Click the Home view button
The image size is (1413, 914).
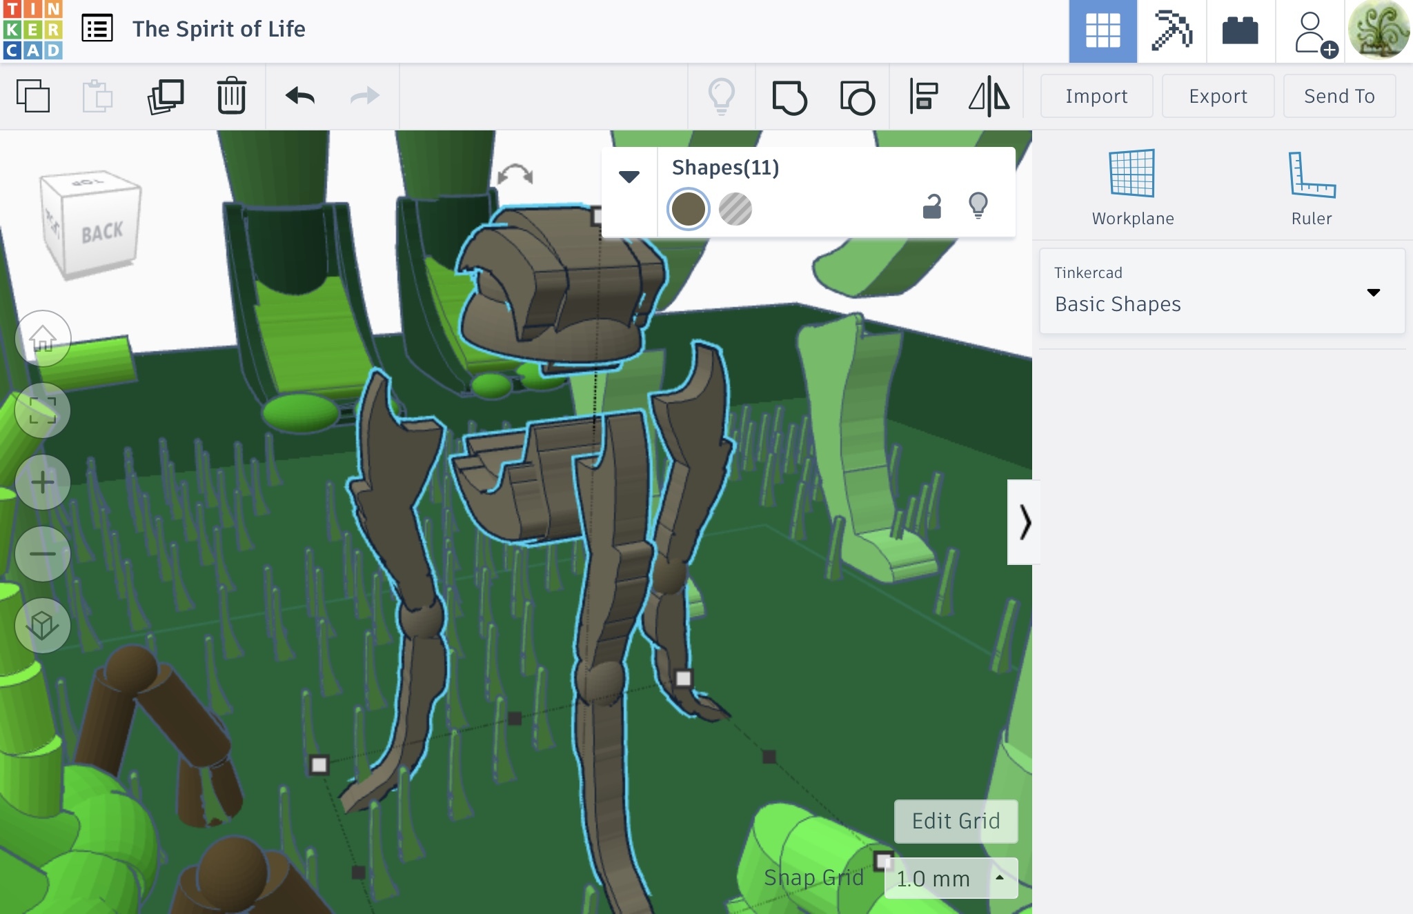[x=43, y=338]
